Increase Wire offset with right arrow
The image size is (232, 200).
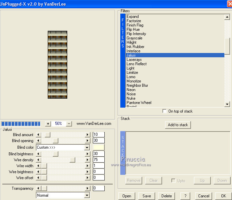[87, 178]
